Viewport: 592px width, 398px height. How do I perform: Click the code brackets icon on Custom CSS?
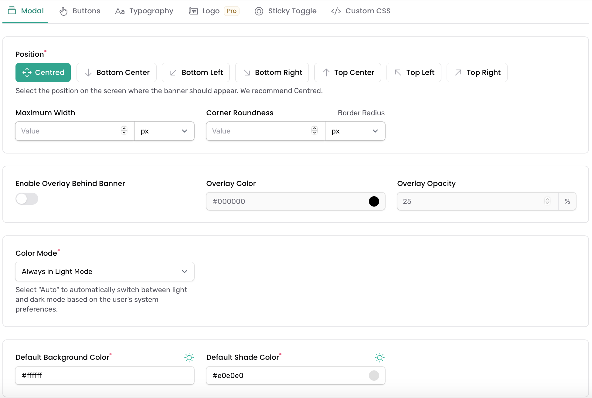336,11
